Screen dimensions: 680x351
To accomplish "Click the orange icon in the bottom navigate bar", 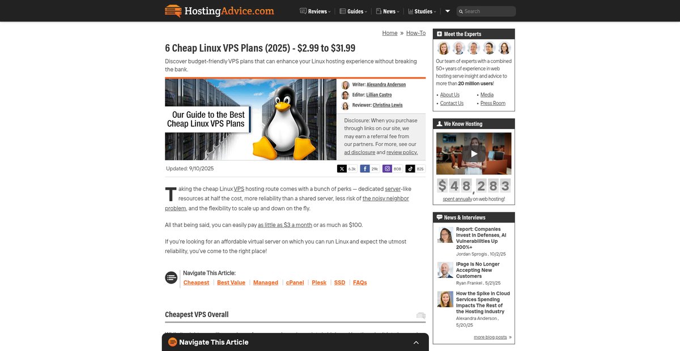I will pos(173,342).
